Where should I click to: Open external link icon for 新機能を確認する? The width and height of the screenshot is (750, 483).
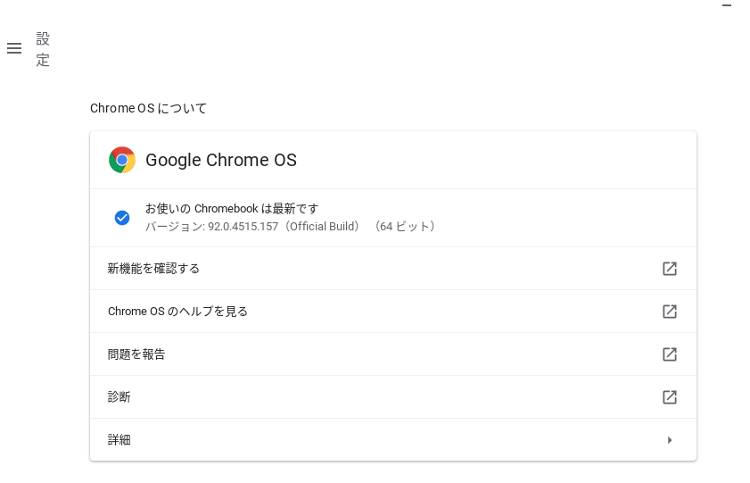pyautogui.click(x=670, y=269)
